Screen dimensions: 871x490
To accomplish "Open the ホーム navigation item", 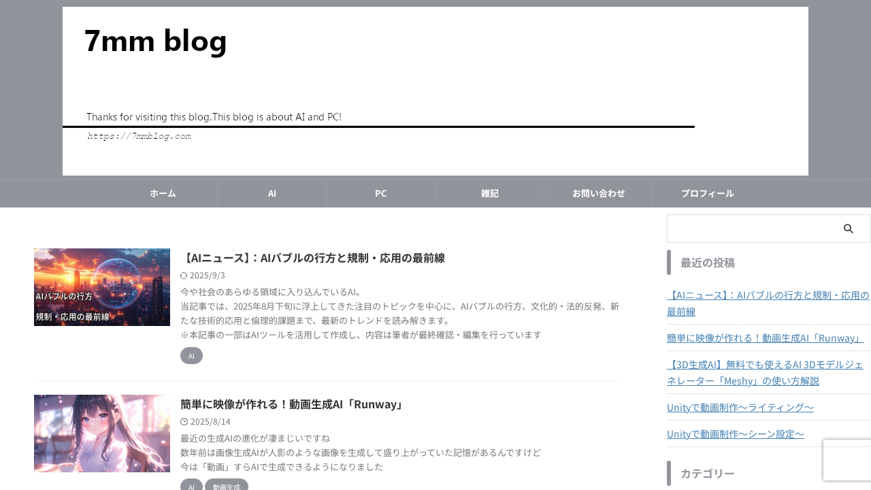I will pos(163,193).
